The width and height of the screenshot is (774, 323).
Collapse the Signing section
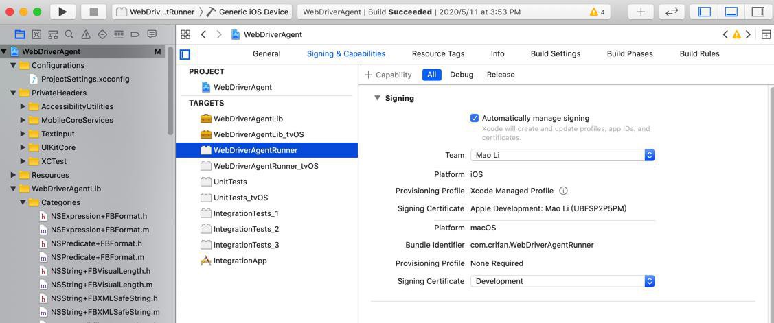378,98
